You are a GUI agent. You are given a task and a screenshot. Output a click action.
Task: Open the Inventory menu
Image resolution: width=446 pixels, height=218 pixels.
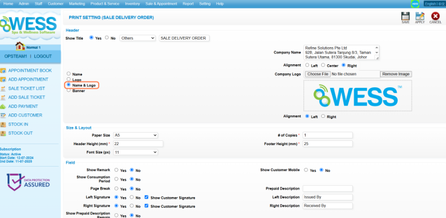coord(132,4)
